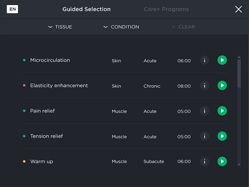Viewport: 249px width, 187px height.
Task: Show Warm up info icon
Action: click(205, 161)
